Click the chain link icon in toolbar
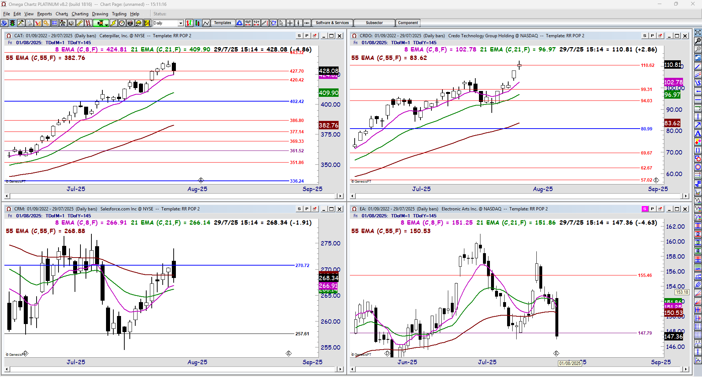This screenshot has height=377, width=702. 80,23
